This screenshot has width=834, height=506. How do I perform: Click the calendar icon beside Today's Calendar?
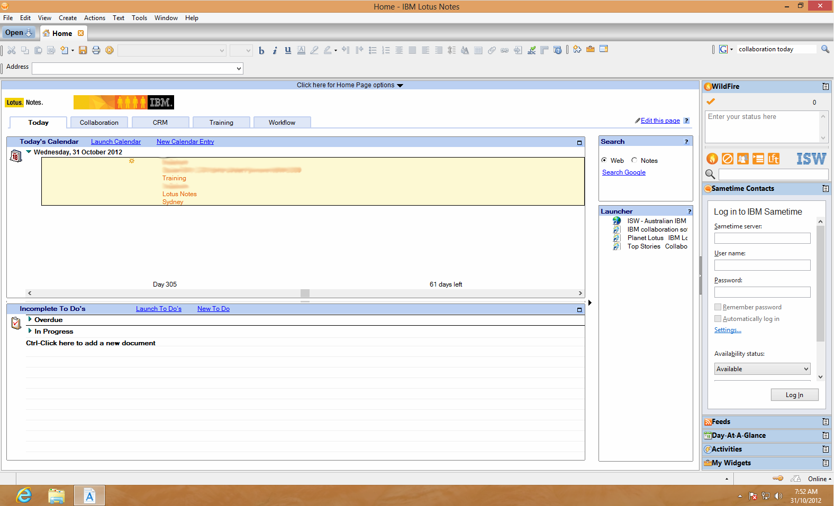(x=16, y=156)
